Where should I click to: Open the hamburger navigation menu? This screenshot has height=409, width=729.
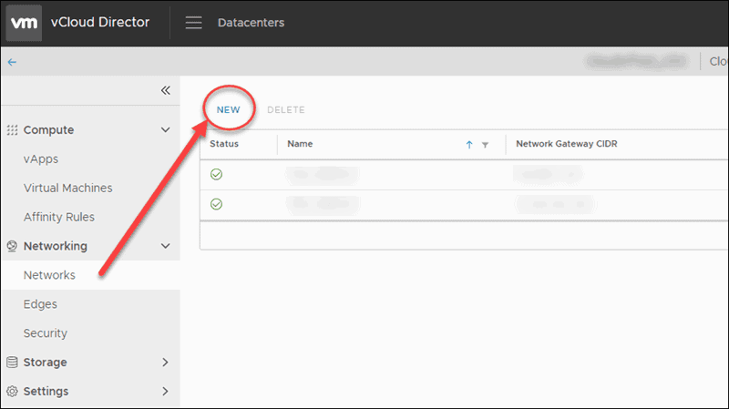(193, 22)
